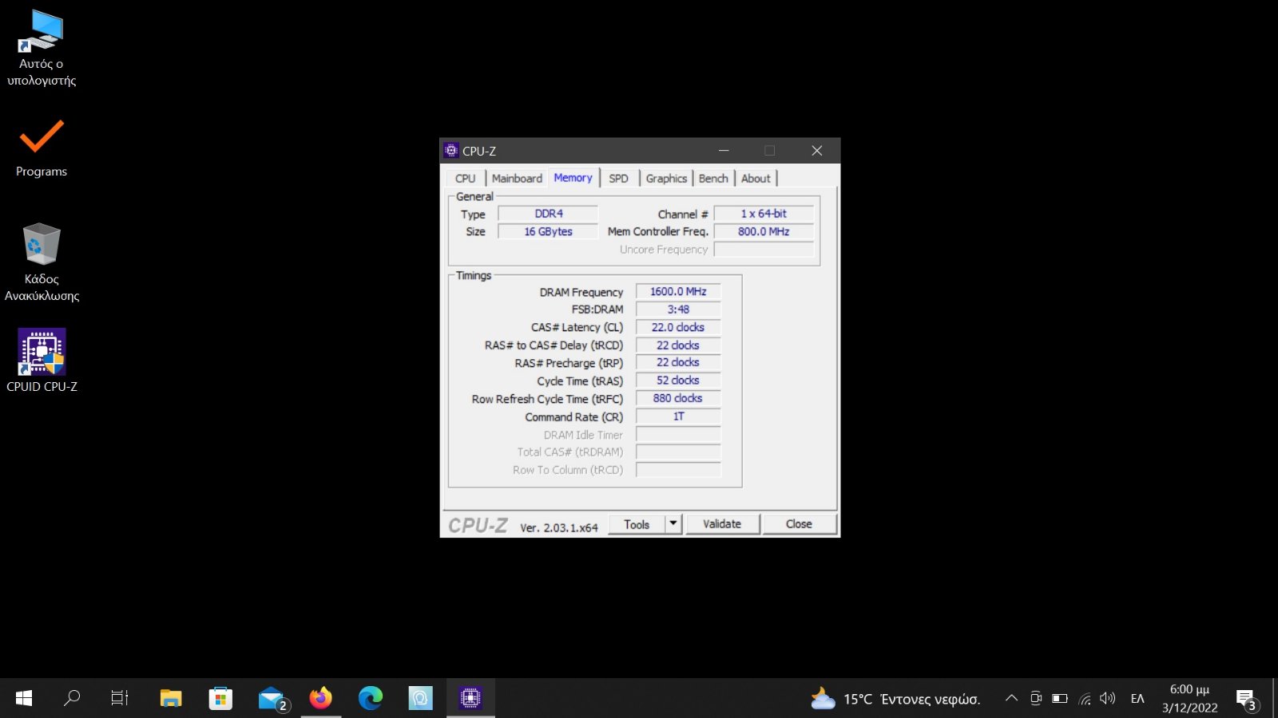
Task: Open the SPD tab
Action: (x=618, y=179)
